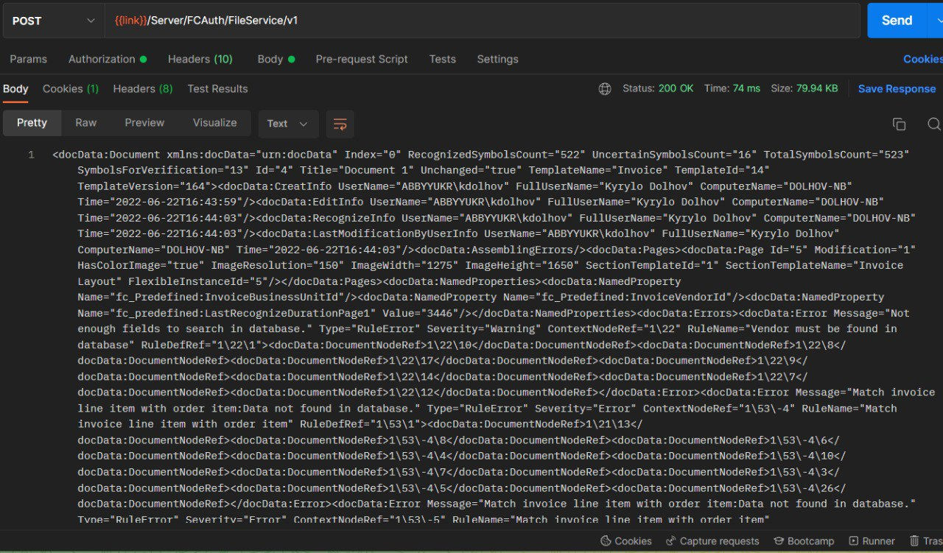The height and width of the screenshot is (553, 943).
Task: Open Runner in the status bar
Action: pyautogui.click(x=872, y=541)
